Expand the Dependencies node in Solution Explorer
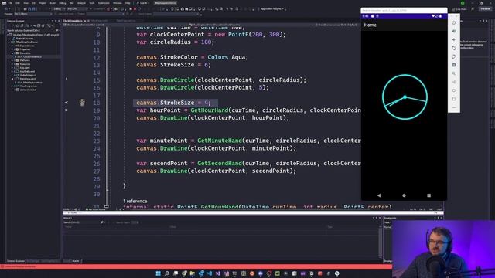The width and height of the screenshot is (495, 278). point(12,46)
